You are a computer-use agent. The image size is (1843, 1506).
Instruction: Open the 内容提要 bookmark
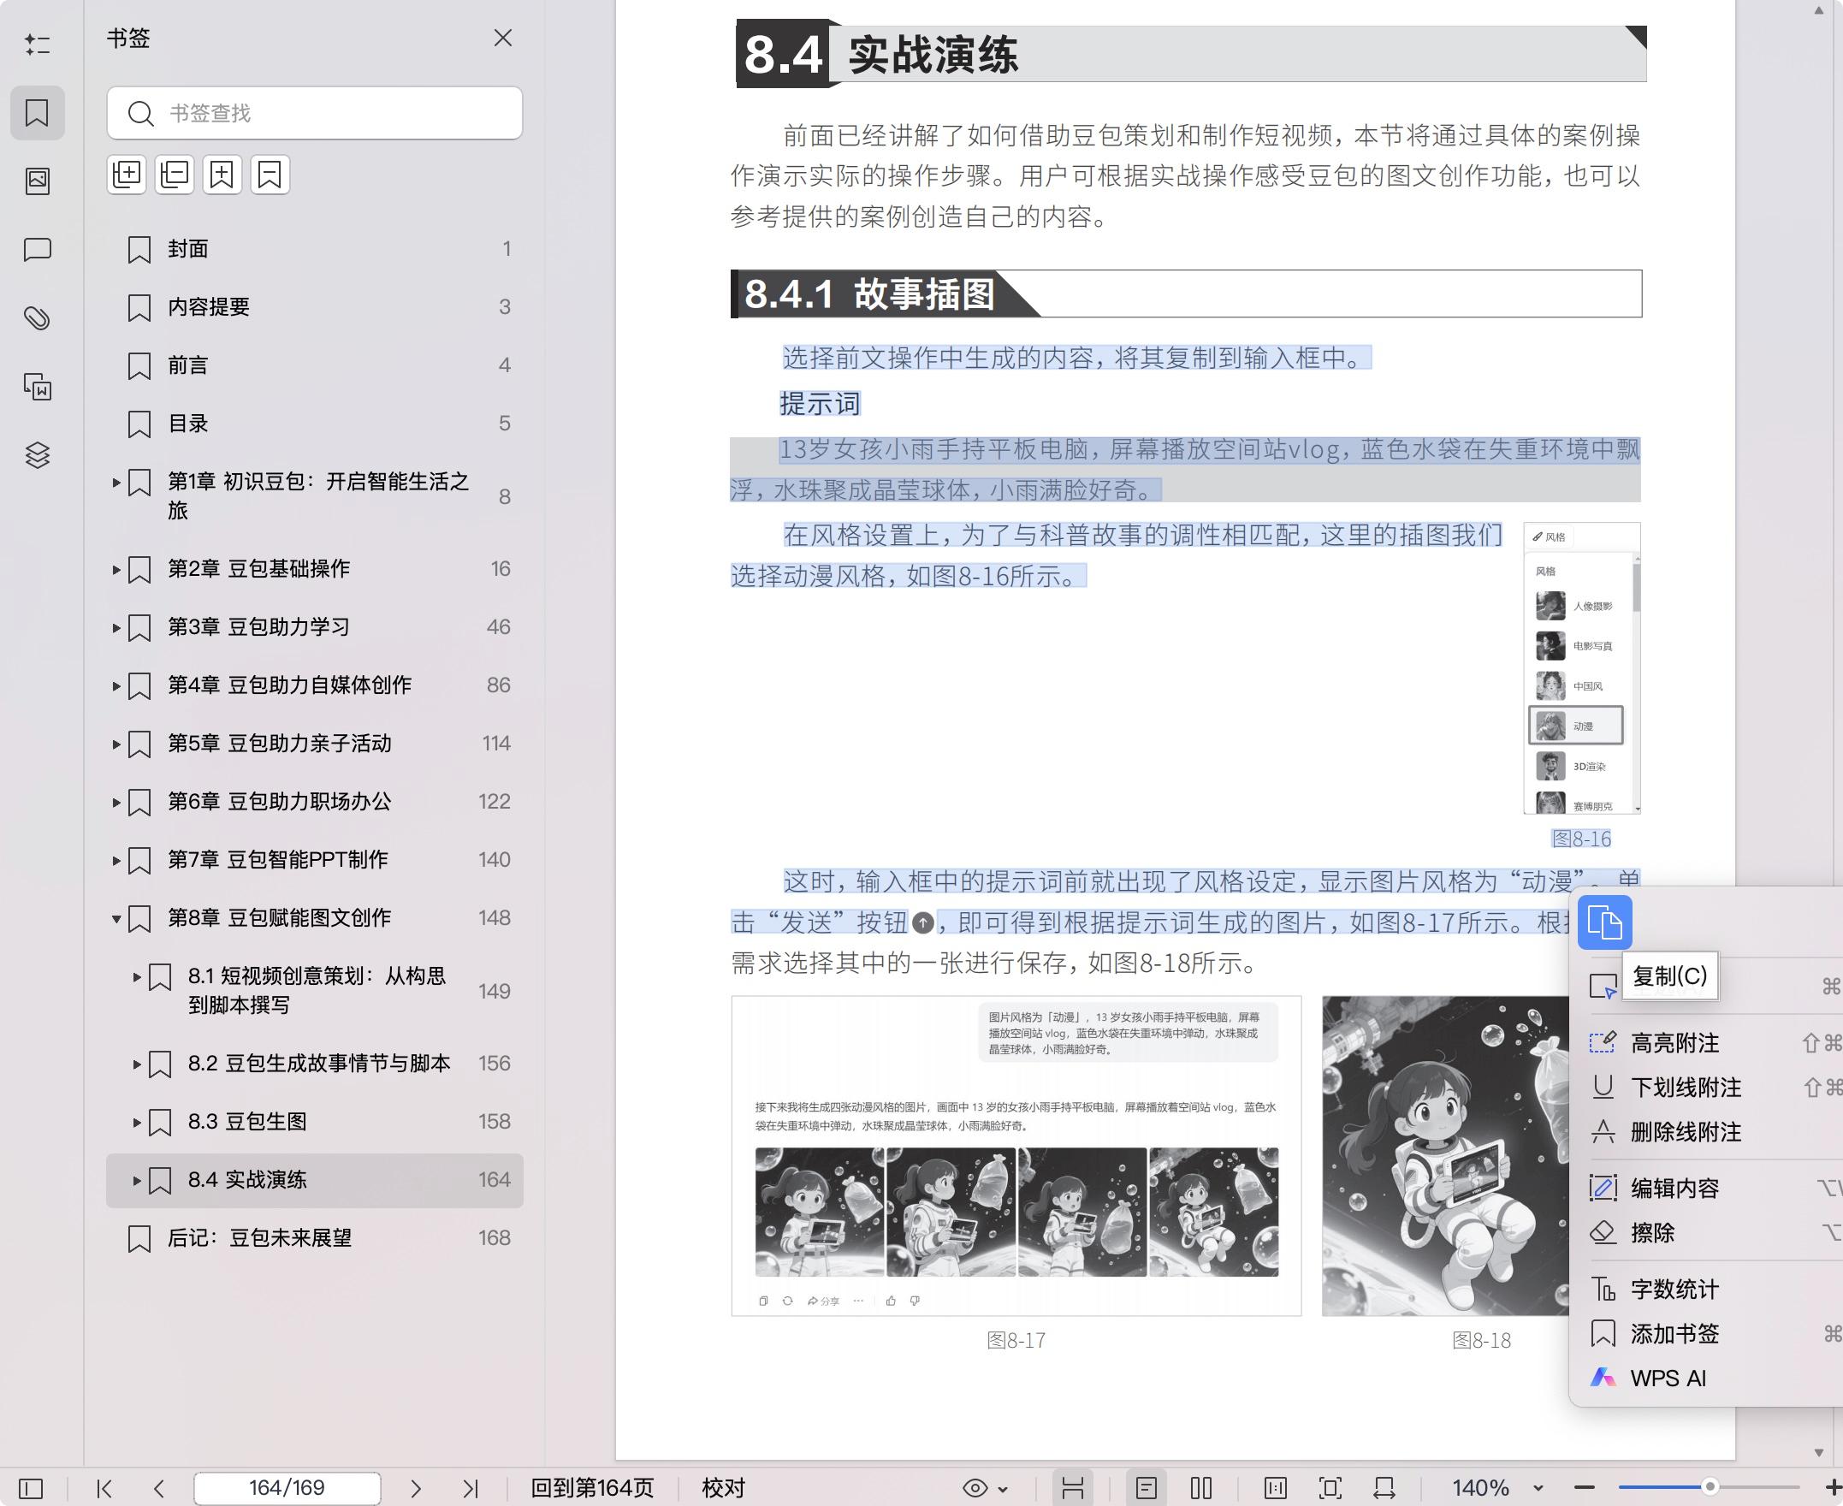coord(315,307)
